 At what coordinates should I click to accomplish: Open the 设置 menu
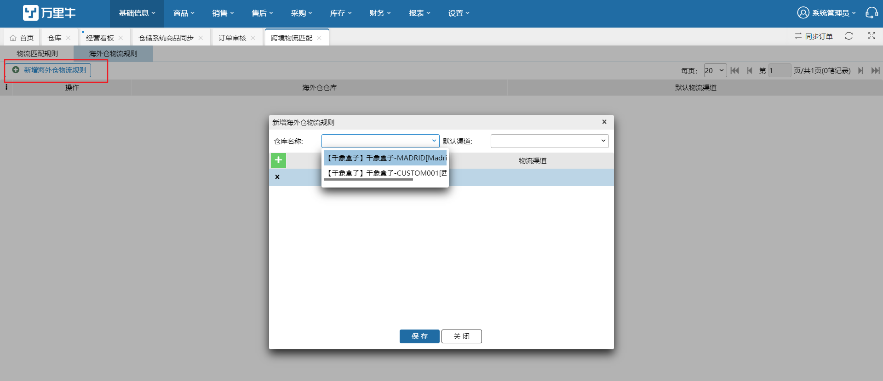click(x=459, y=13)
